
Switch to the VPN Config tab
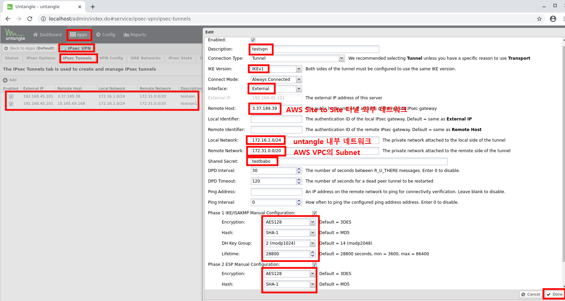pos(111,58)
